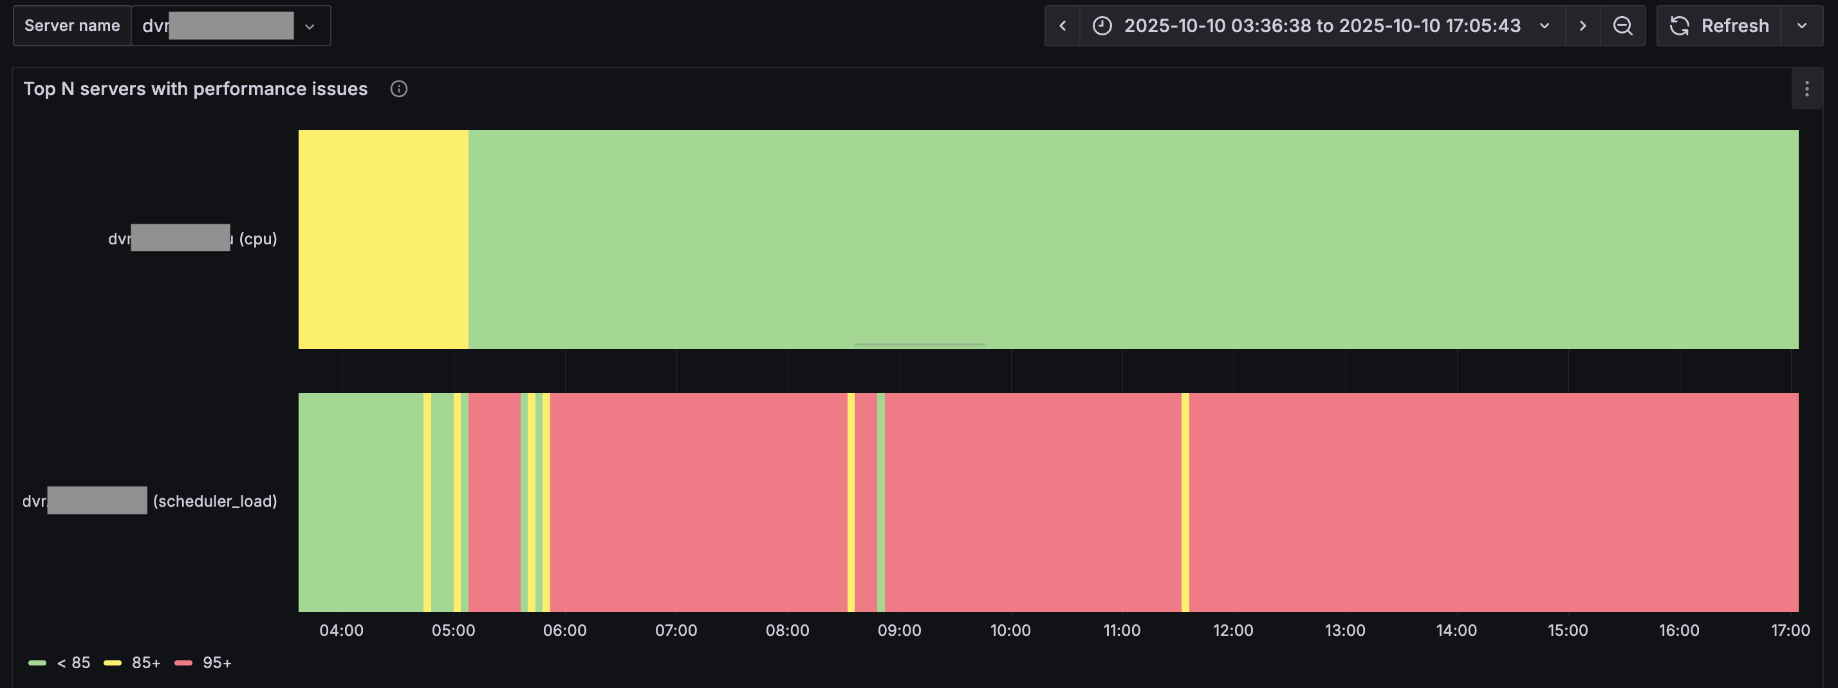The width and height of the screenshot is (1838, 688).
Task: Expand the refresh interval dropdown
Action: tap(1801, 26)
